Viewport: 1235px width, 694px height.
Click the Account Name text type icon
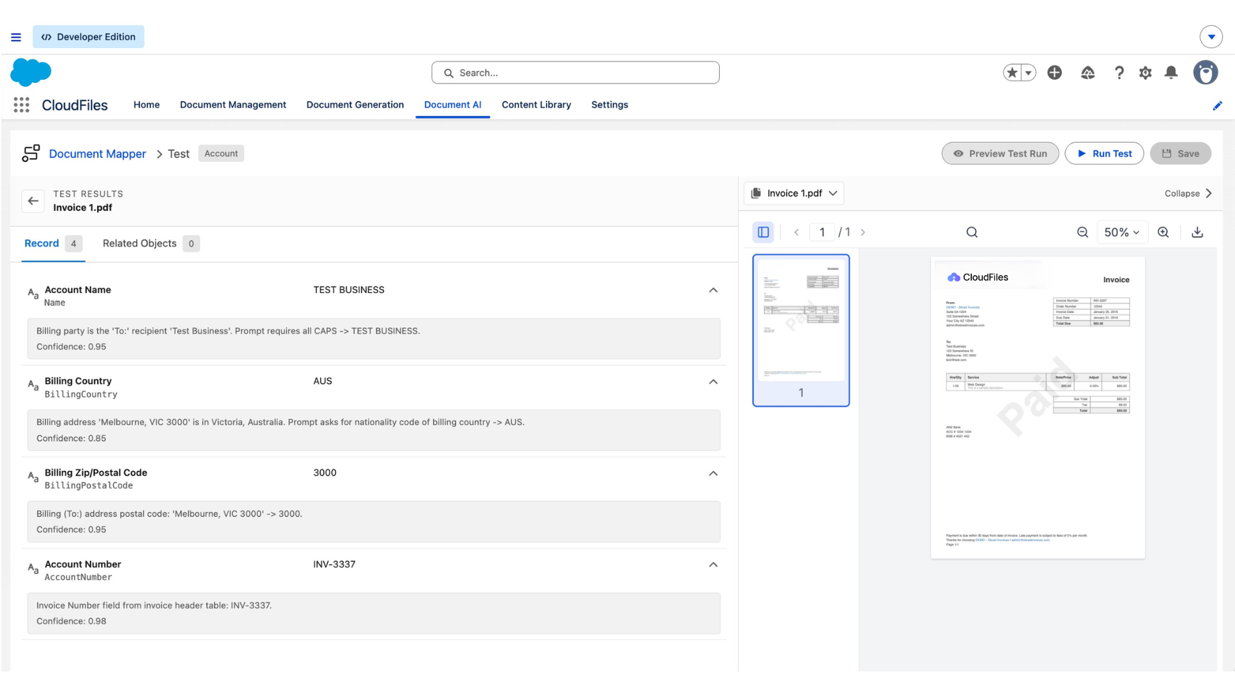(x=33, y=294)
